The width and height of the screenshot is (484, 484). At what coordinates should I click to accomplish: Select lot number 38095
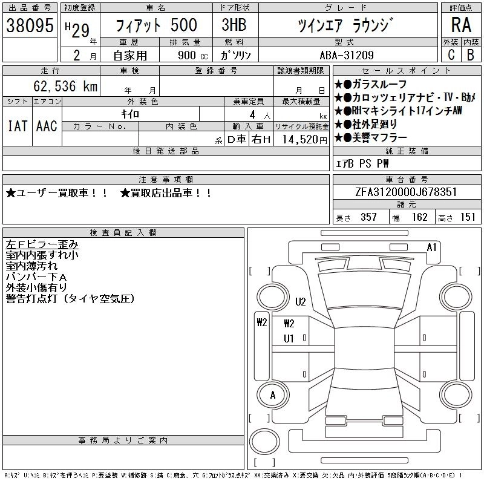click(x=30, y=25)
